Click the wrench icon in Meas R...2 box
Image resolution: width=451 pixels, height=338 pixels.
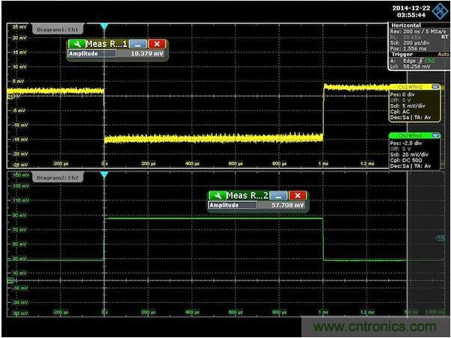pyautogui.click(x=218, y=195)
